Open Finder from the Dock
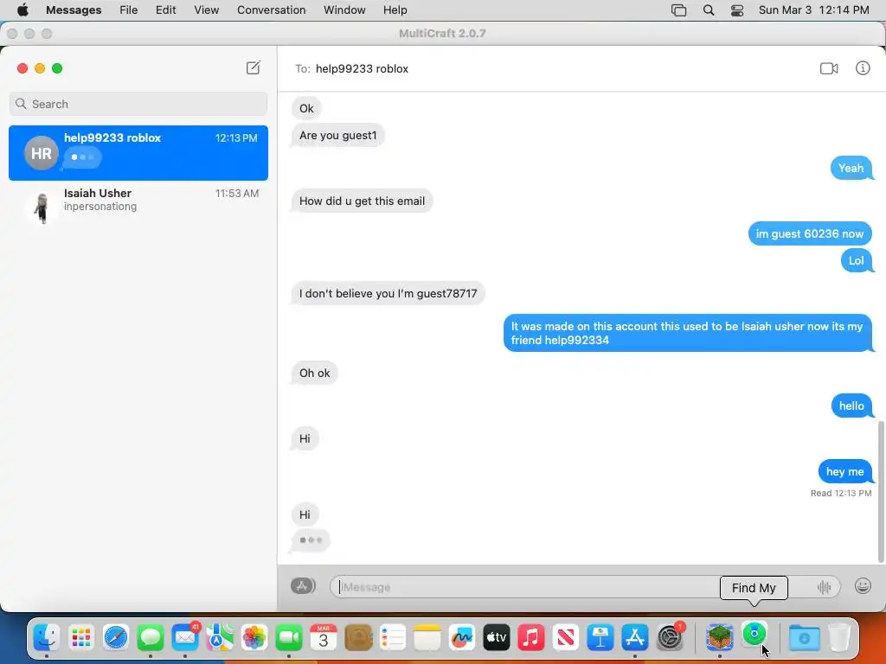Viewport: 886px width, 664px height. pos(47,638)
